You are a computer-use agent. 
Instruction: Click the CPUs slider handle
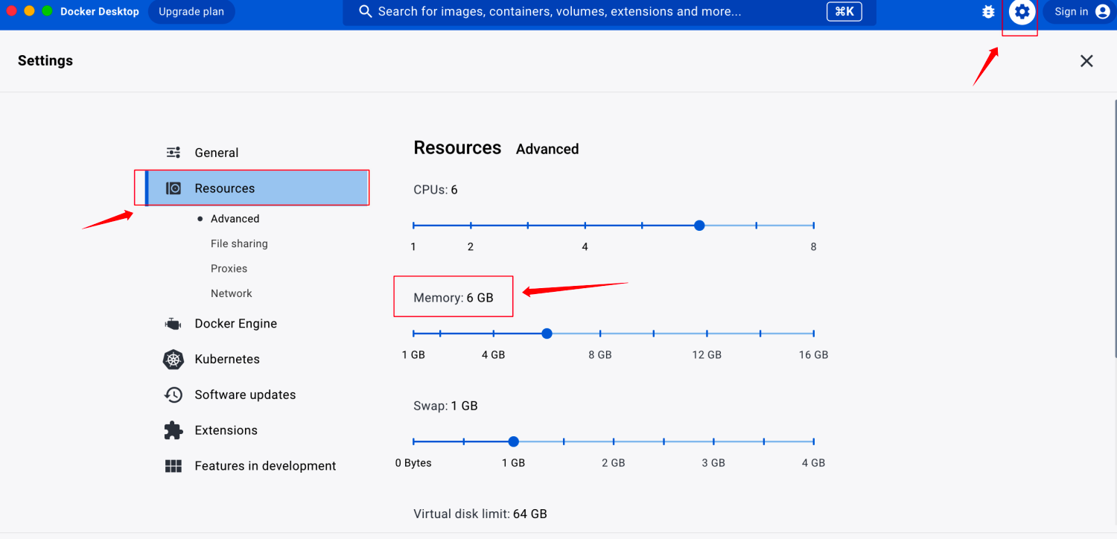[698, 225]
